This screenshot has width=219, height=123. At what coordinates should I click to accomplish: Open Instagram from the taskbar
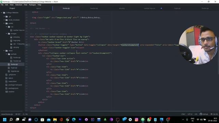137,120
